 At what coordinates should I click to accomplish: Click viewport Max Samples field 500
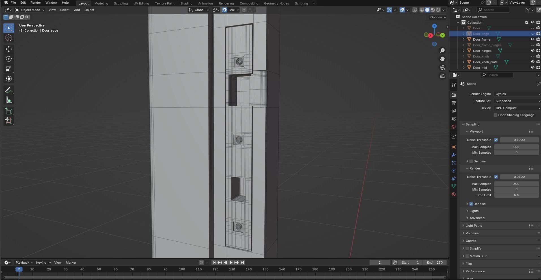(x=516, y=147)
